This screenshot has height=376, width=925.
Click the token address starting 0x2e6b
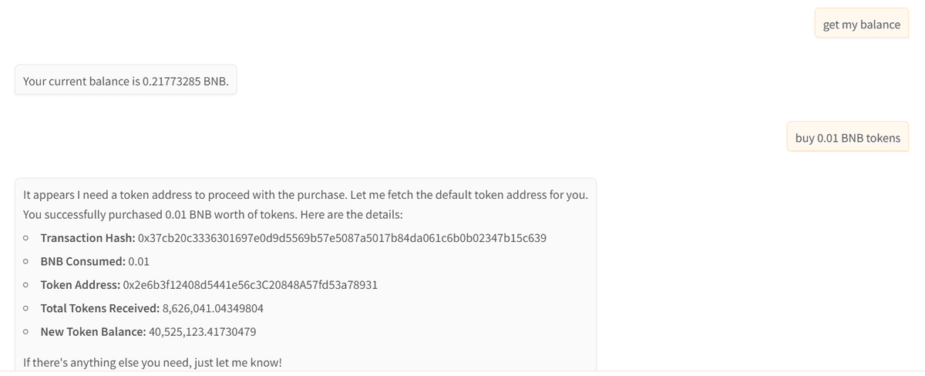[x=250, y=285]
